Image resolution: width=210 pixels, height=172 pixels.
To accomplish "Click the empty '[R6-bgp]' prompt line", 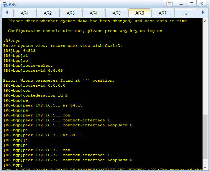I will tap(13, 165).
